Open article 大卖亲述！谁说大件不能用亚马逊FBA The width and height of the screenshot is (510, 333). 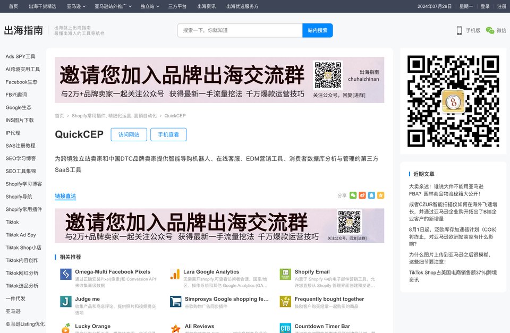pos(446,190)
